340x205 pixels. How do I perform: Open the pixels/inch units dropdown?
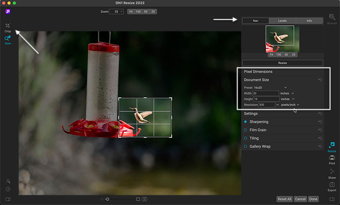(290, 105)
